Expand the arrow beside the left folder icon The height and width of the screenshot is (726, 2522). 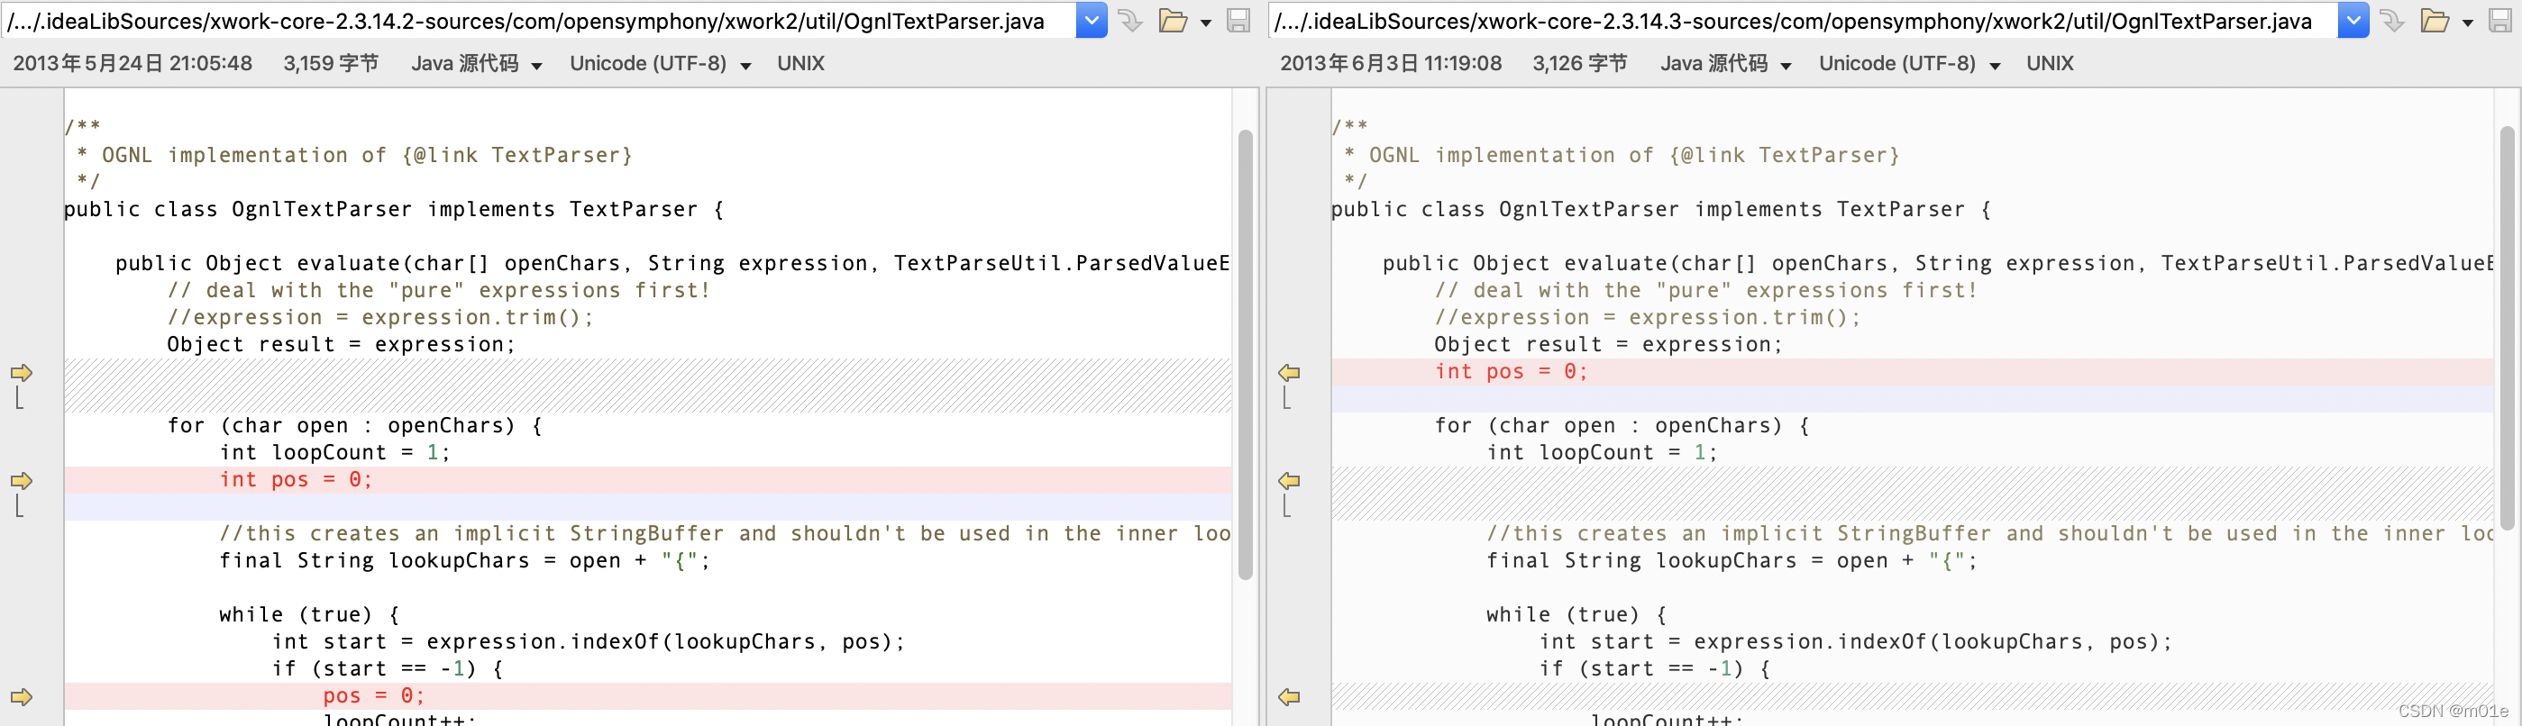(x=1206, y=23)
